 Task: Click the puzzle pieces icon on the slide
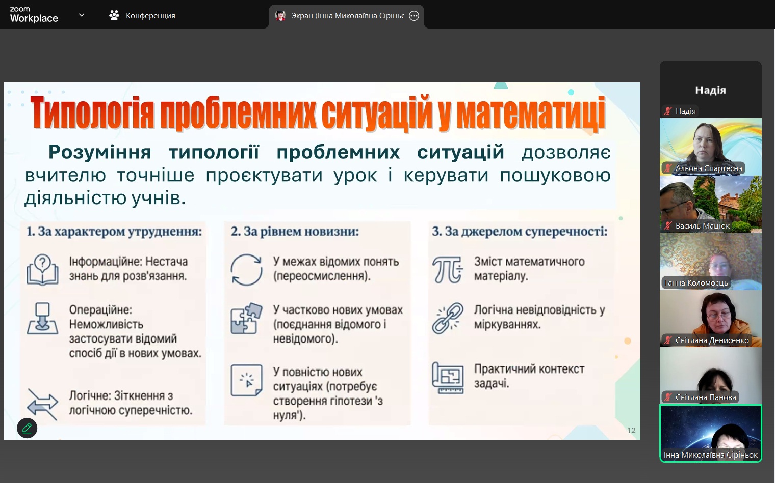(x=246, y=318)
